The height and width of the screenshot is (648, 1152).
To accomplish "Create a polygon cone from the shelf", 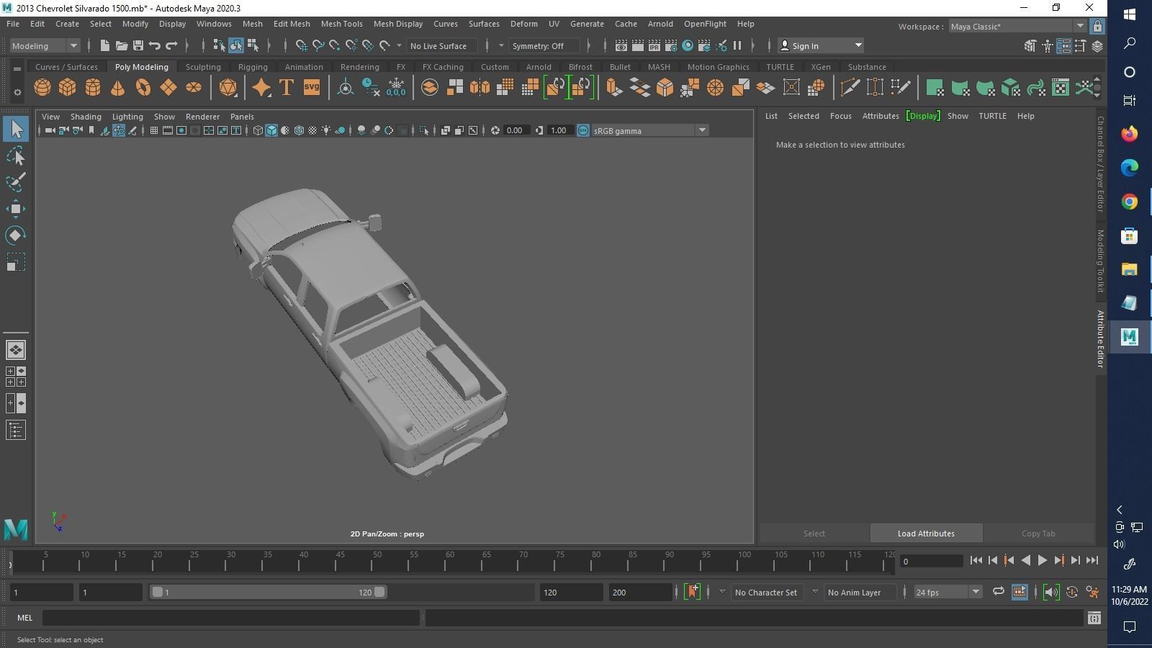I will tap(118, 88).
